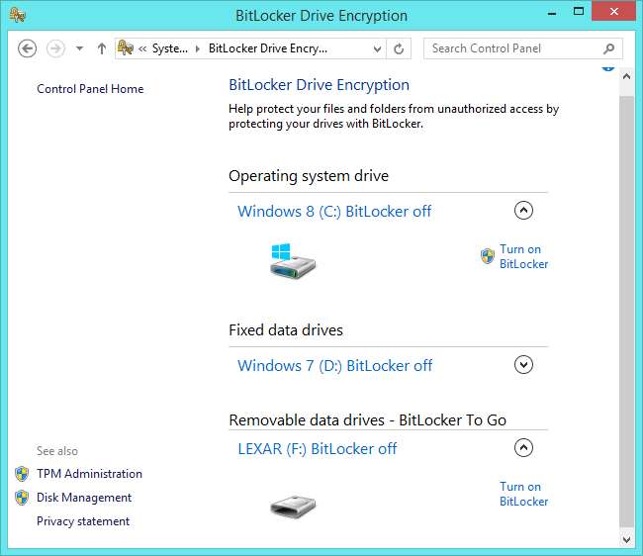
Task: Click the Forward arrow navigation button
Action: pyautogui.click(x=55, y=48)
